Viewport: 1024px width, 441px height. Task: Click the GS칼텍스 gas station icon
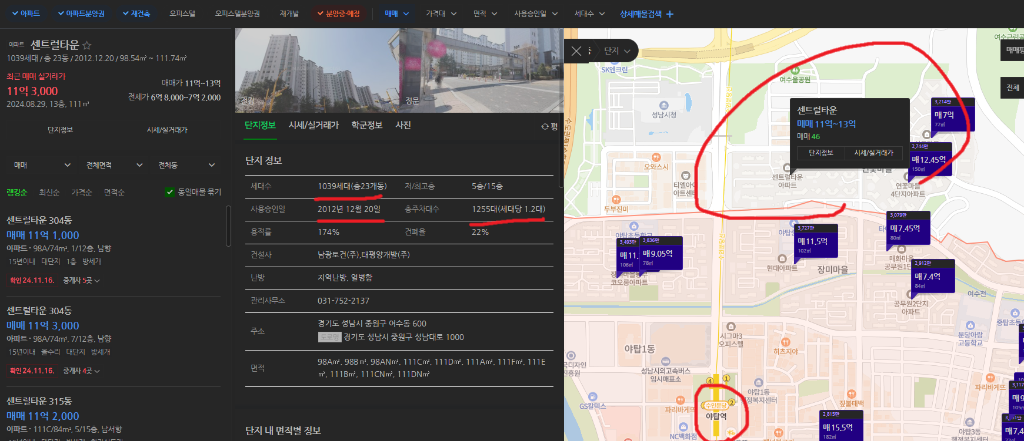pyautogui.click(x=593, y=396)
